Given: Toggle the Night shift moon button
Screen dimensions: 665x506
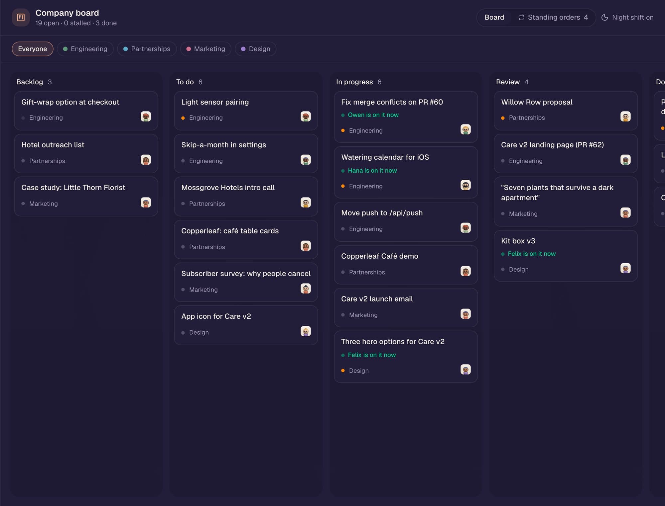Looking at the screenshot, I should 627,17.
